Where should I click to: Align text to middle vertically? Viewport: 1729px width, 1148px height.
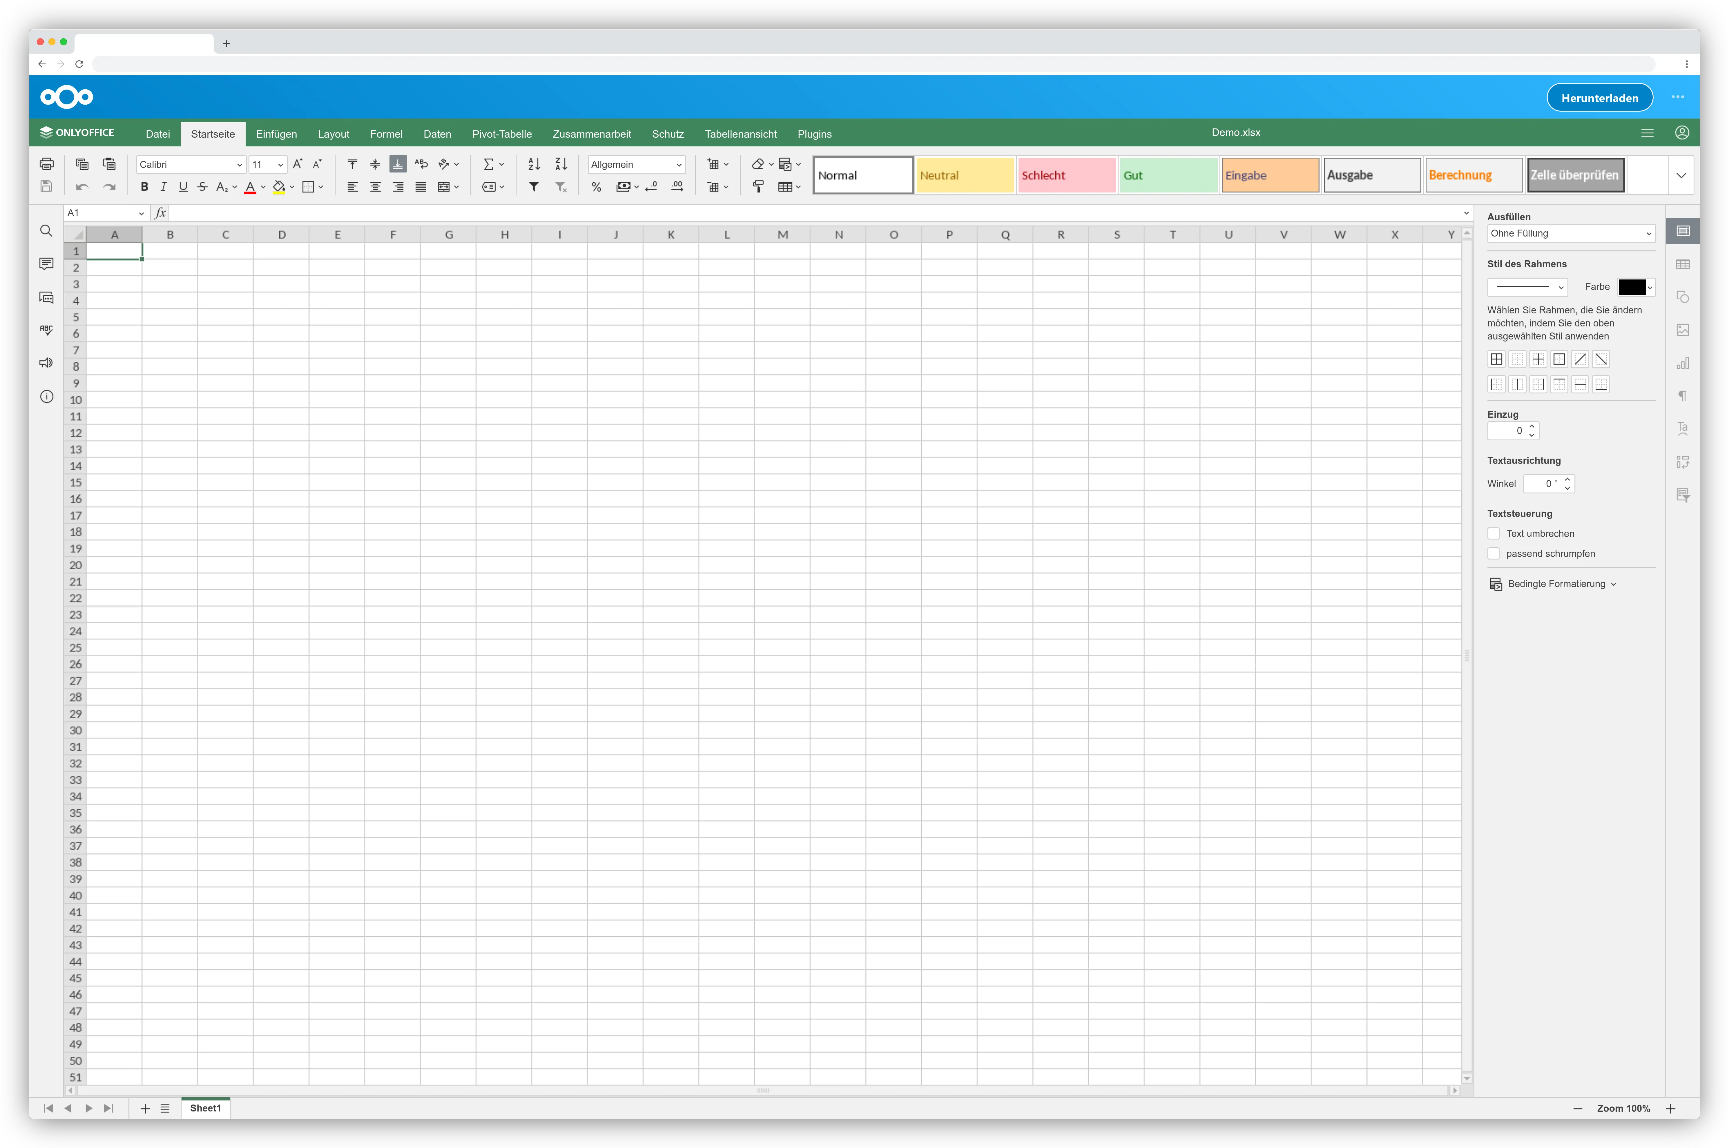(x=375, y=164)
